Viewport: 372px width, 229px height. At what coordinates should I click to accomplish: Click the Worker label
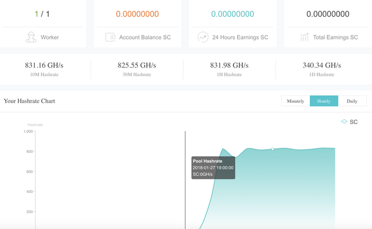(50, 37)
